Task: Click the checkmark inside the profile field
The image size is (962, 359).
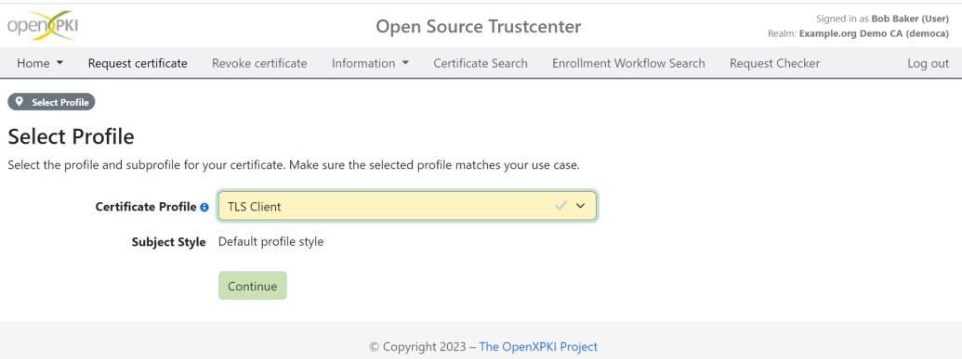Action: (x=560, y=206)
